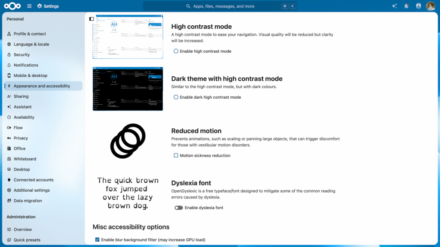
Task: Open the Assistant sparkle icon in header
Action: click(394, 6)
